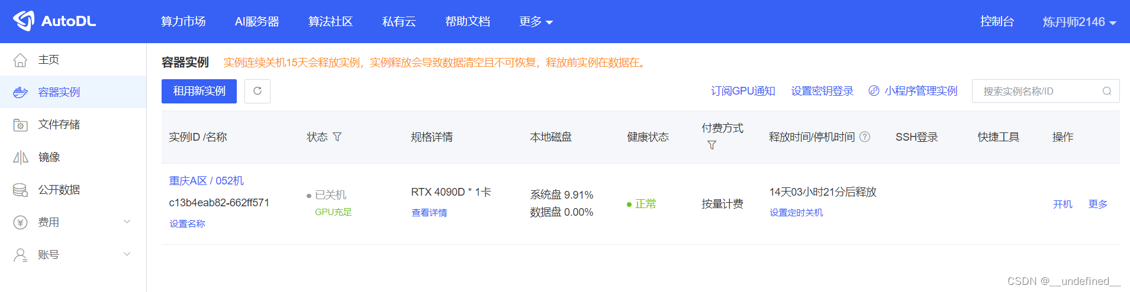Click the 主页 home icon in sidebar
This screenshot has height=292, width=1130.
coord(20,60)
